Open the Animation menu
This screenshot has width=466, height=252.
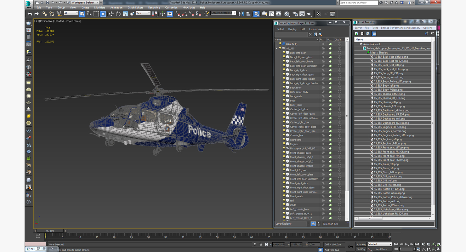[116, 8]
